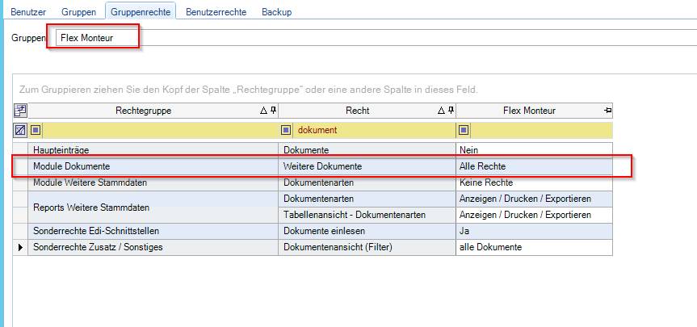
Task: Open filter operator for Rechtegruppe column
Action: (x=36, y=130)
